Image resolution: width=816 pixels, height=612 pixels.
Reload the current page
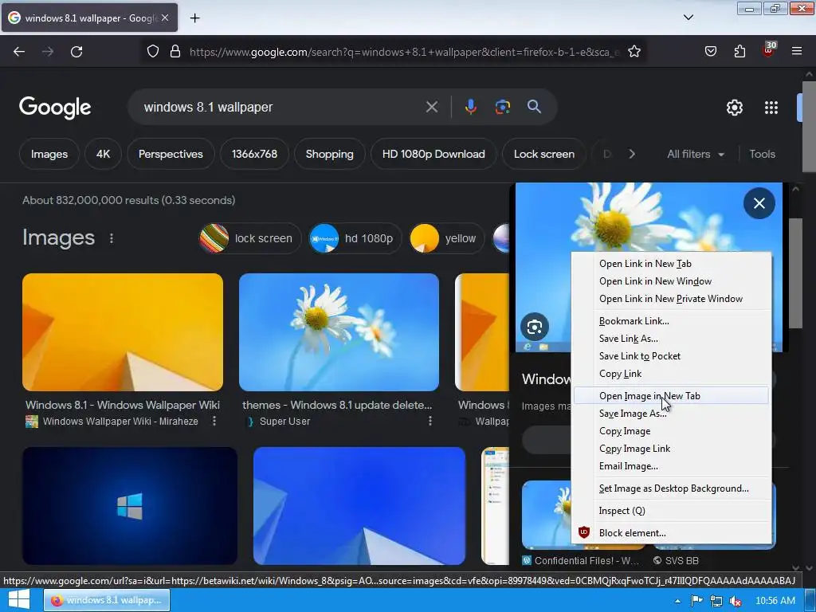(x=76, y=52)
